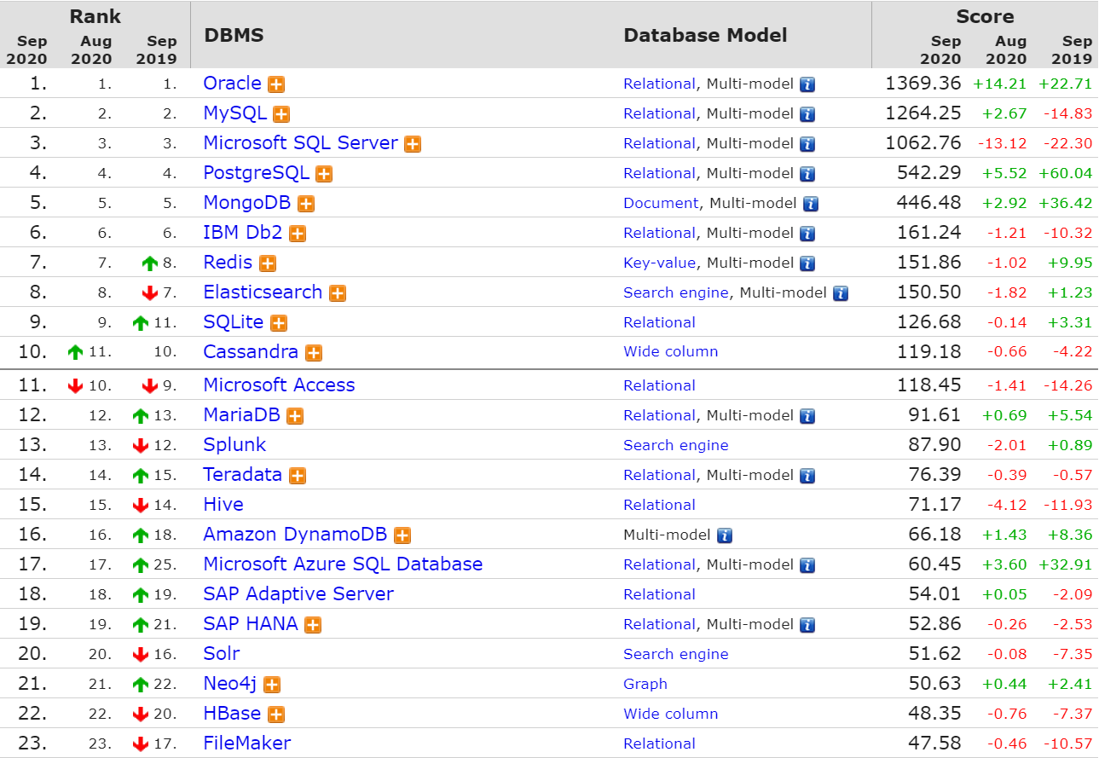This screenshot has width=1099, height=758.
Task: Click the plus icon next to IBM Db2
Action: pyautogui.click(x=298, y=234)
